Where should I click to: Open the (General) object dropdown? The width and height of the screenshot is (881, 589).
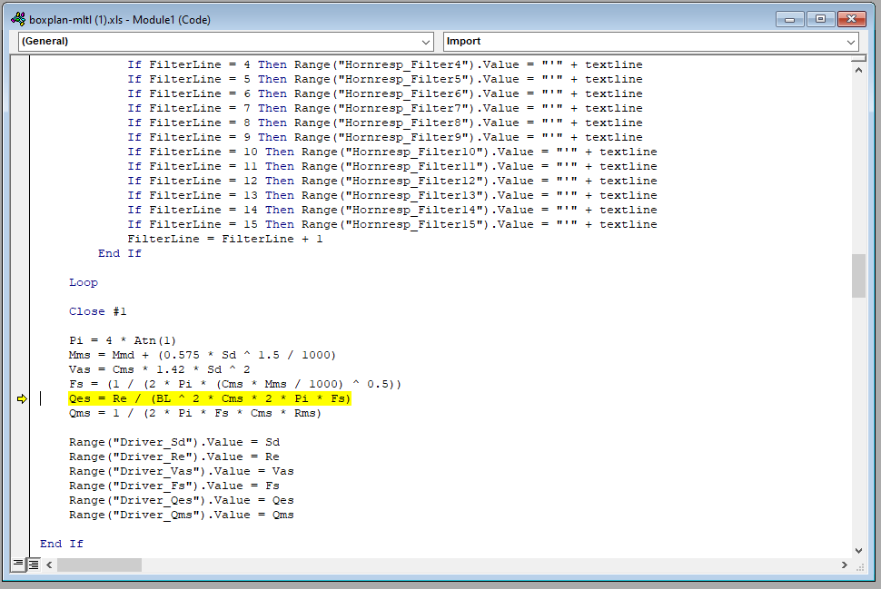click(x=226, y=42)
